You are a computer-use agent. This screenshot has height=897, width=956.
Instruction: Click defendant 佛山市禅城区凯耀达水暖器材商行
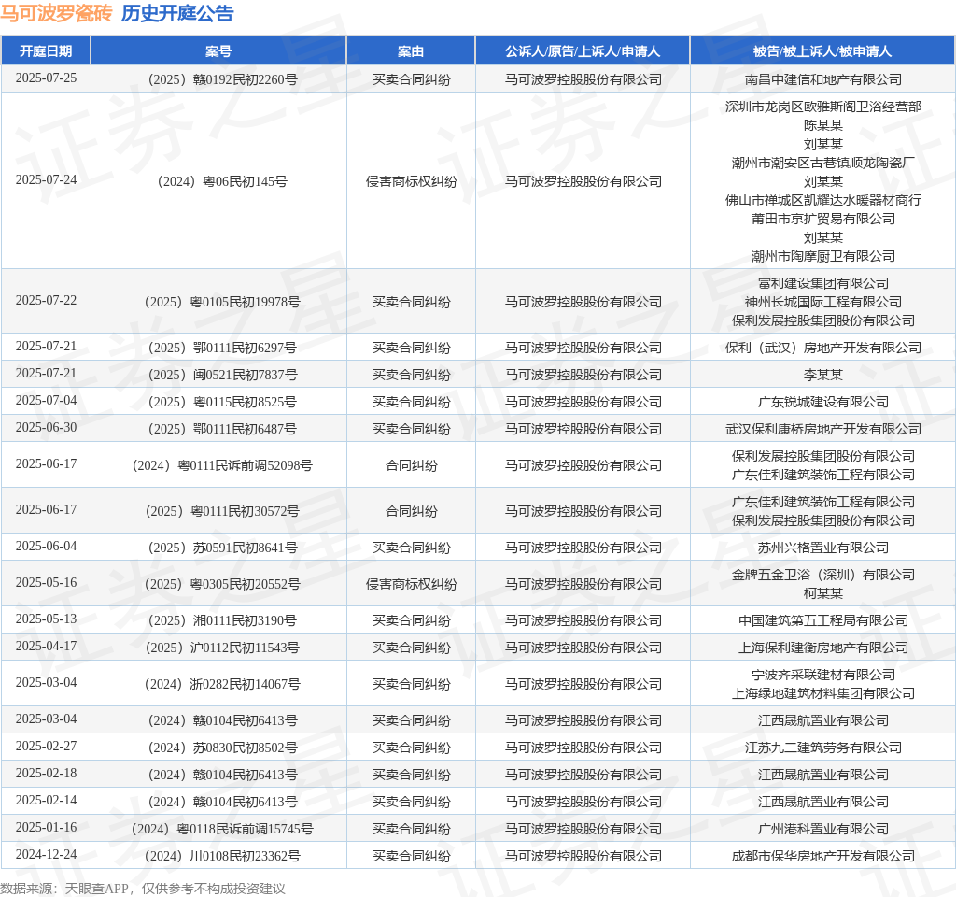(x=823, y=200)
